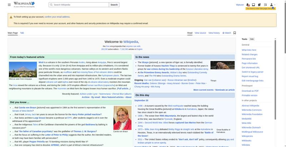This screenshot has height=147, width=286.
Task: Open the hamburger main menu
Action: point(9,5)
